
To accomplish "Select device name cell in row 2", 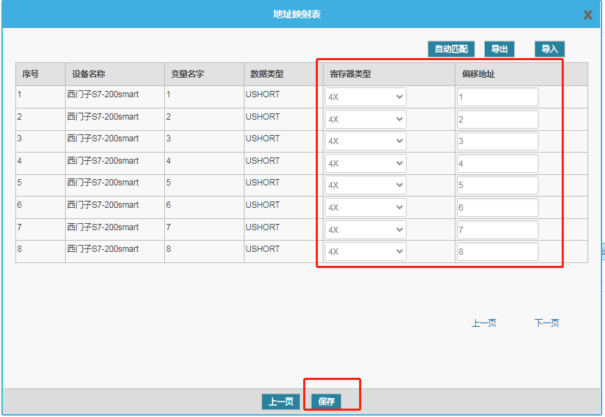I will (103, 117).
